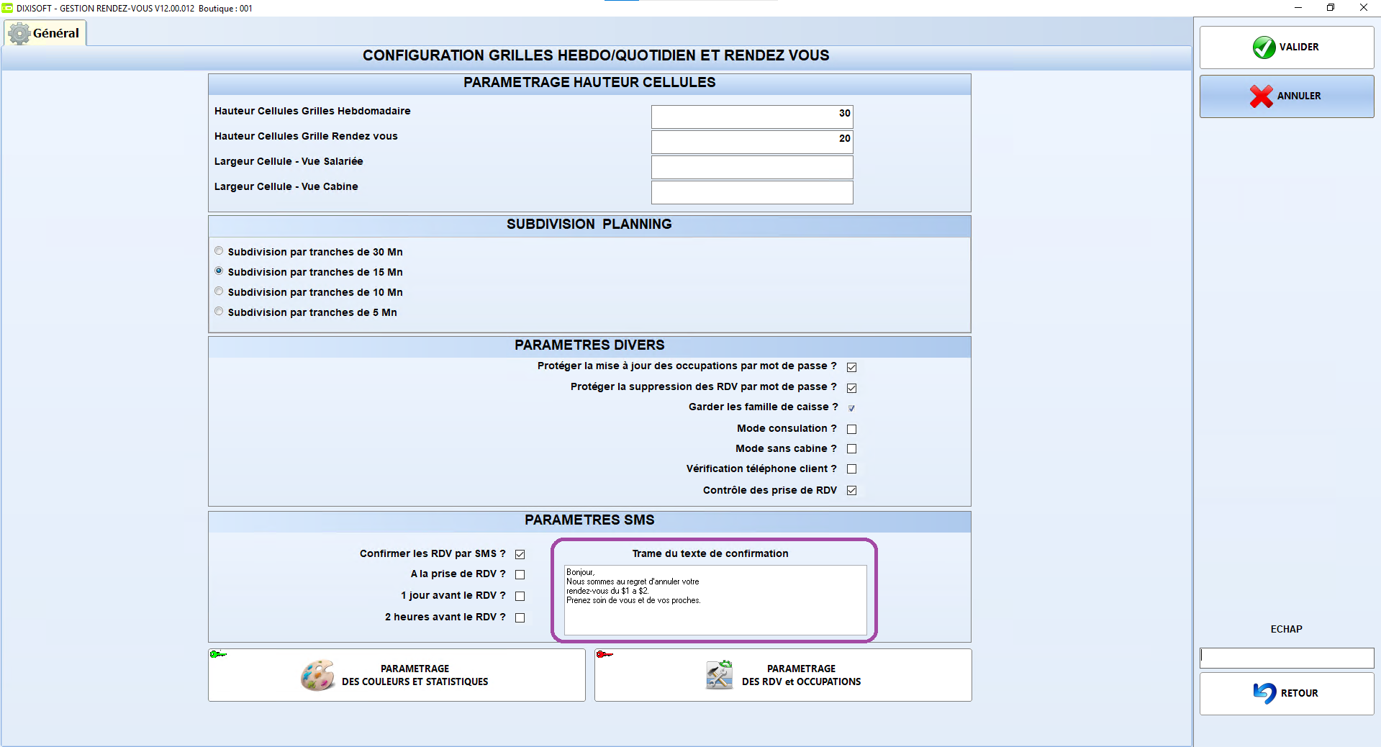
Task: Check the 1 jour avant le RDV box
Action: point(520,596)
